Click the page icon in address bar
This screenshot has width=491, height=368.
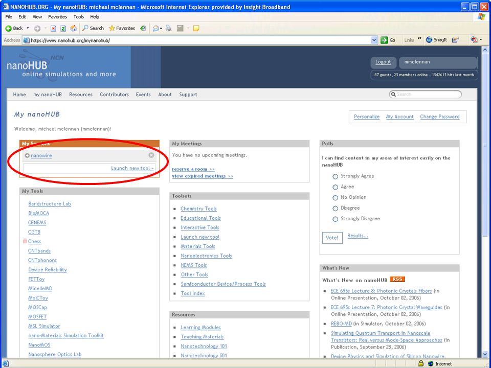coord(26,40)
